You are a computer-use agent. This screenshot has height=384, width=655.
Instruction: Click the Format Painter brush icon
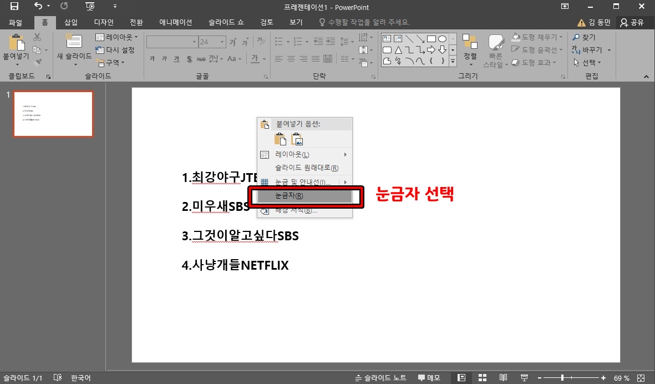[37, 62]
